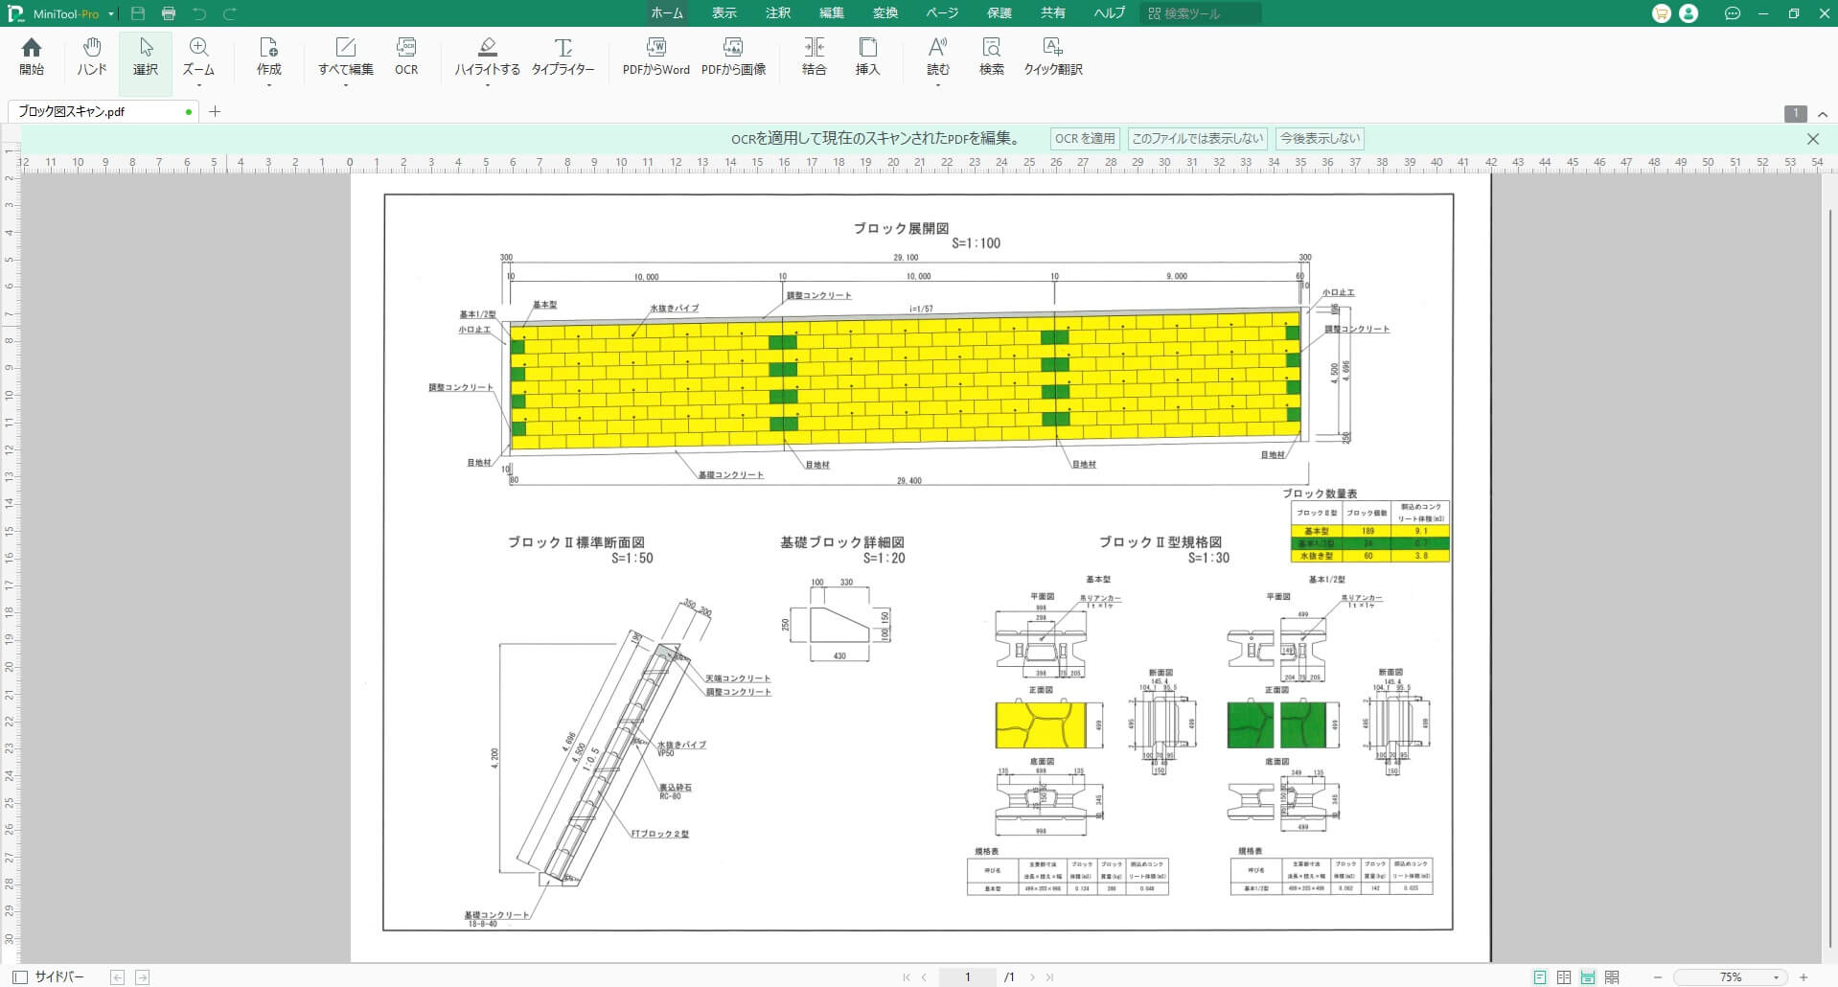Click the PDF to image (PDFから画像) icon
The image size is (1838, 987).
(x=733, y=57)
